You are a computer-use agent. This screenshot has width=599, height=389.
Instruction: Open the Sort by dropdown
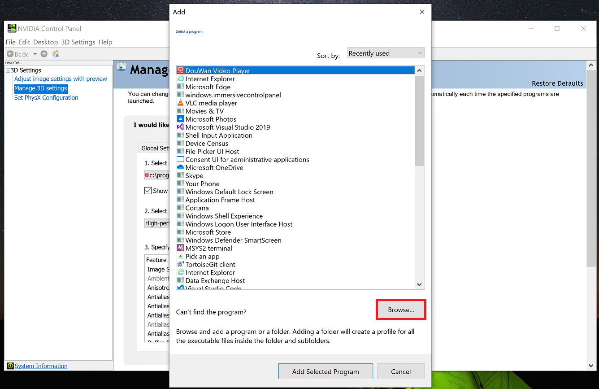(x=386, y=53)
